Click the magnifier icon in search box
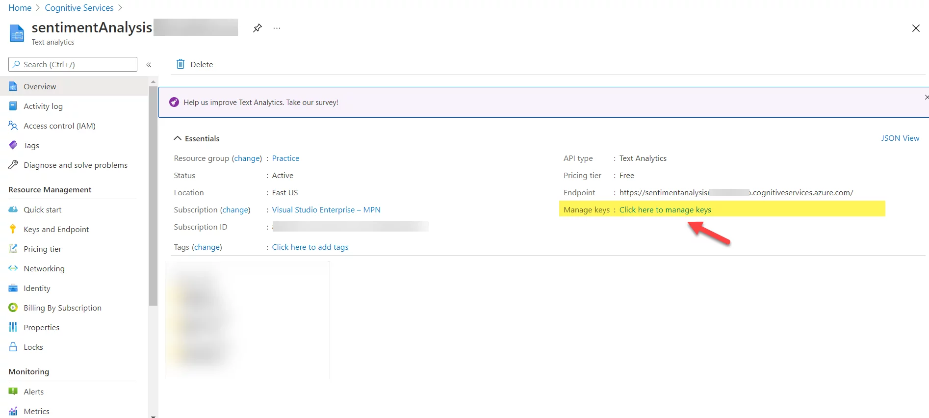 [x=17, y=64]
